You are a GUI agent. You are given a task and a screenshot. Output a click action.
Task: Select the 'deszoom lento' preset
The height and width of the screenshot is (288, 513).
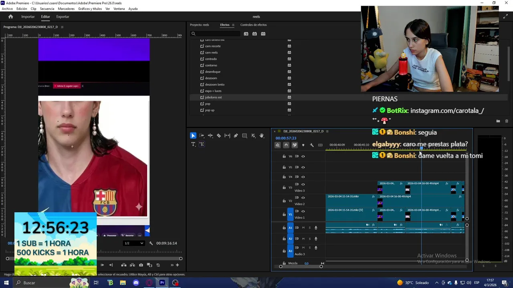pos(215,84)
